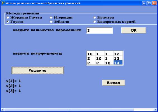The height and width of the screenshot is (112, 158).
Task: Click the Решение button
Action: click(37, 70)
